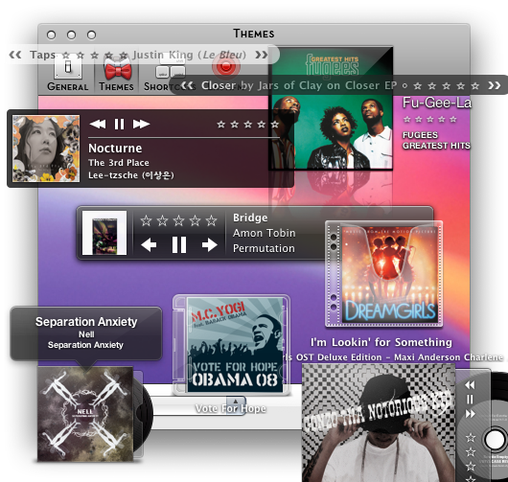
Task: Click the up-arrow button below Obama cover
Action: [x=236, y=402]
